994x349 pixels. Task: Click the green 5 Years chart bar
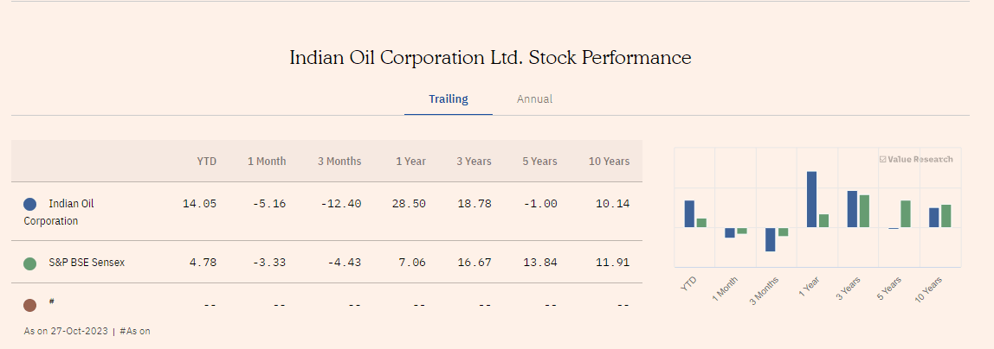pos(906,214)
